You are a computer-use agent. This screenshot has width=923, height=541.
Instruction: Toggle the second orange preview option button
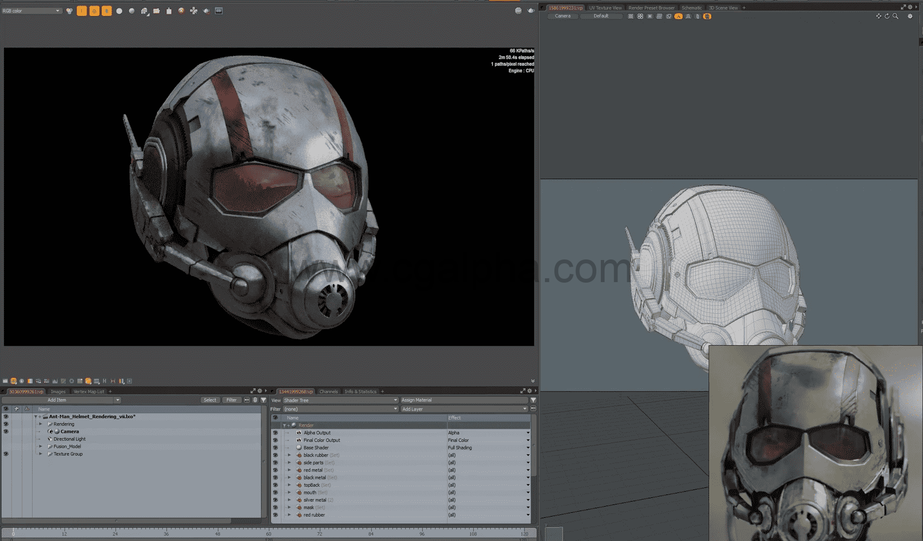[x=95, y=11]
